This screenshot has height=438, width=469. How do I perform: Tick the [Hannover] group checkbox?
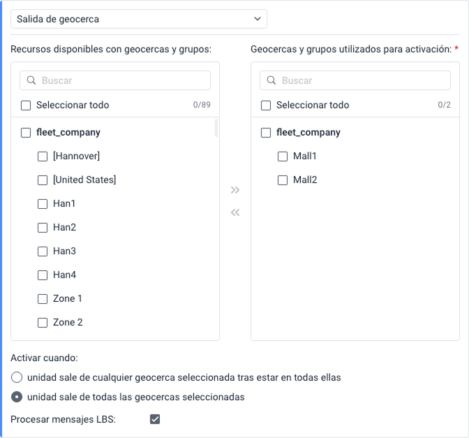(x=43, y=156)
